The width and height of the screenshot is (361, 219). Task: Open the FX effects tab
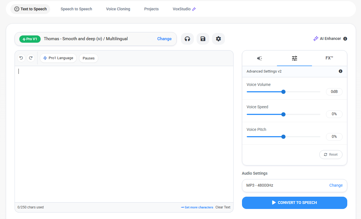329,58
